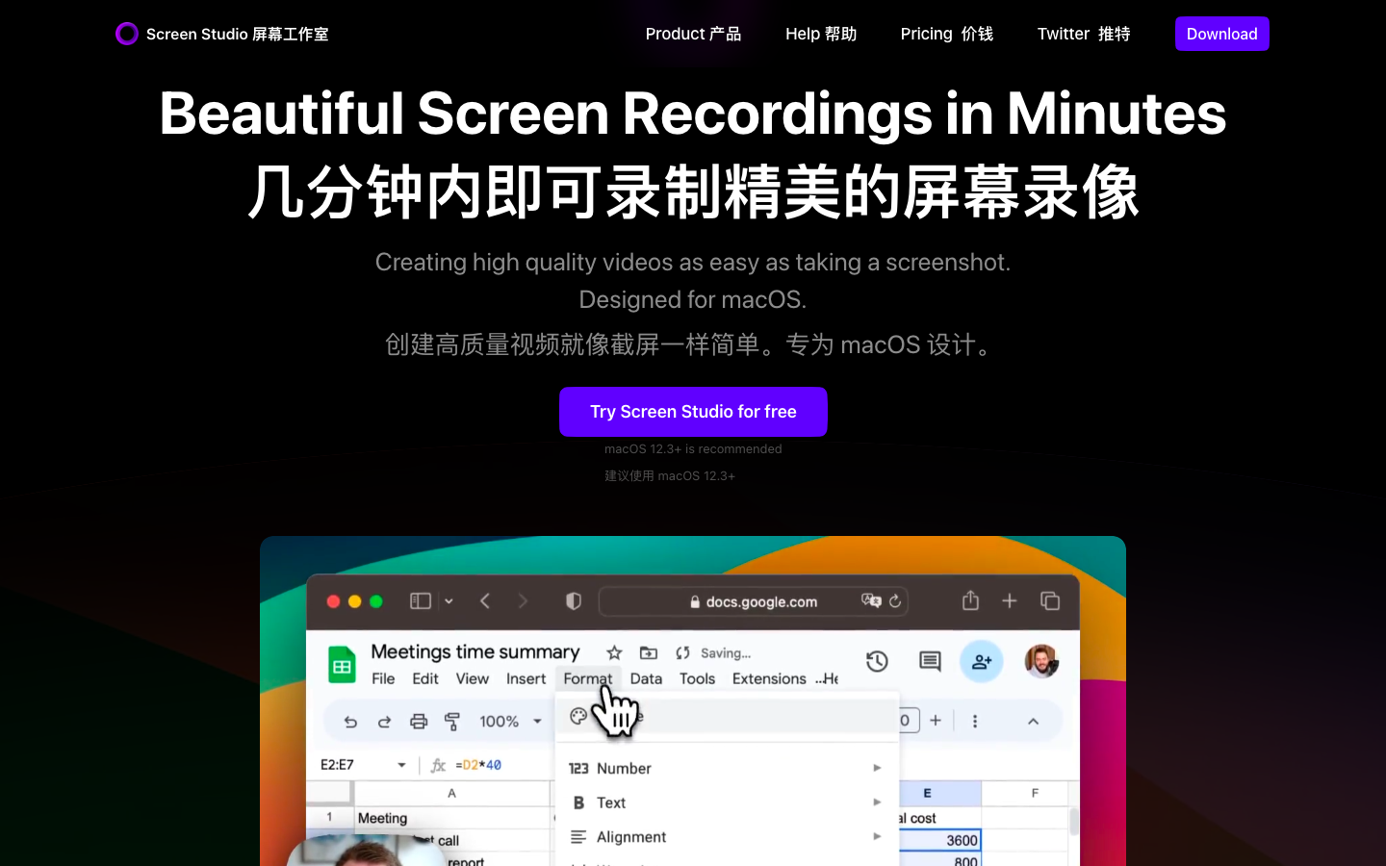Click the Google Sheets app icon

pyautogui.click(x=343, y=664)
